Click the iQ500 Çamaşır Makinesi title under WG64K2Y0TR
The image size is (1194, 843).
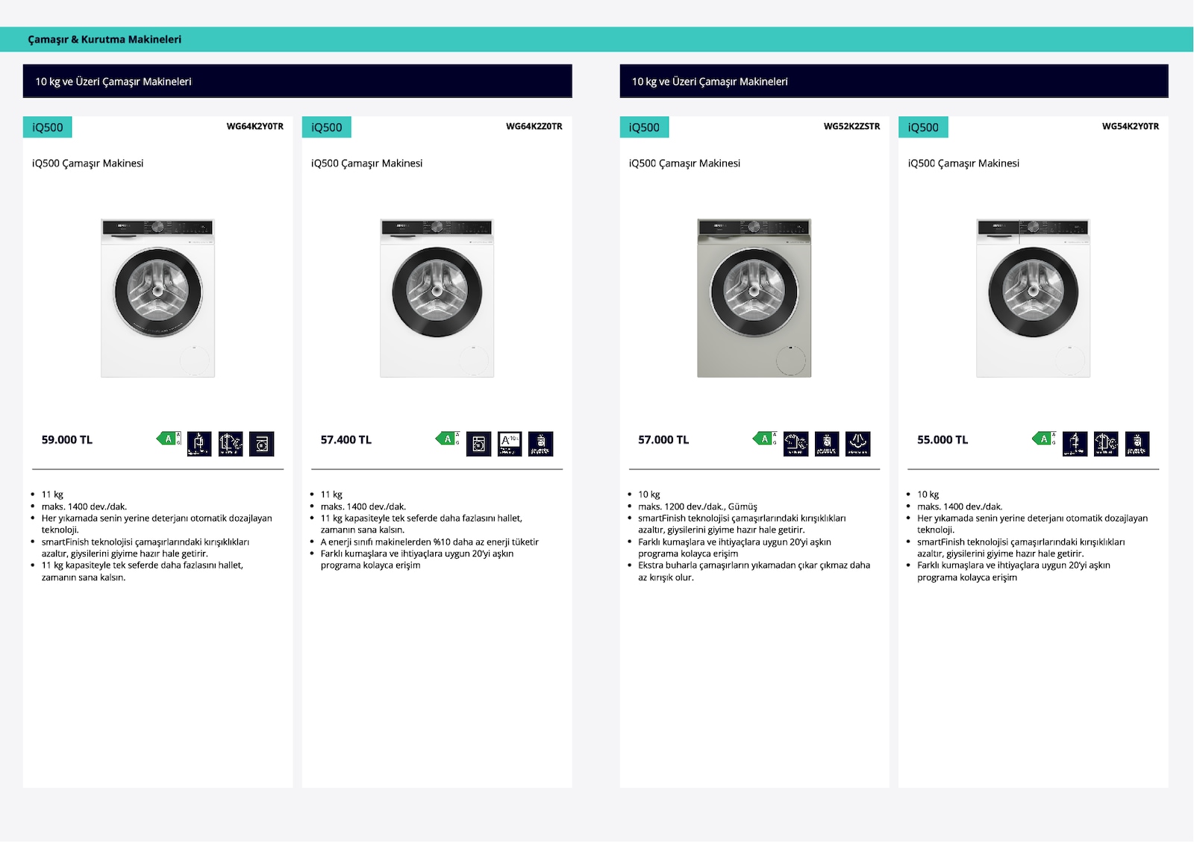(88, 163)
